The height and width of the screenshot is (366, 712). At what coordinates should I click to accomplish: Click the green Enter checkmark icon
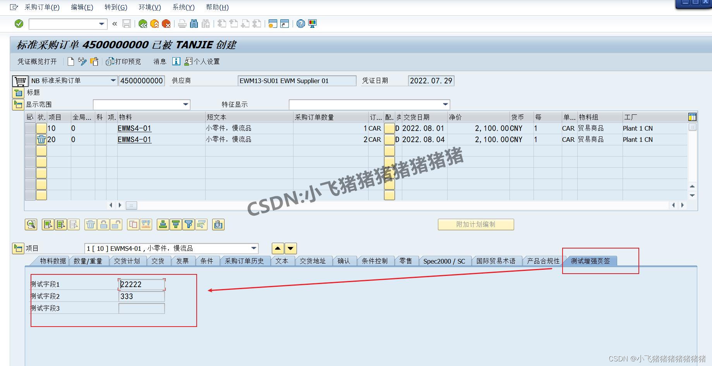click(19, 24)
